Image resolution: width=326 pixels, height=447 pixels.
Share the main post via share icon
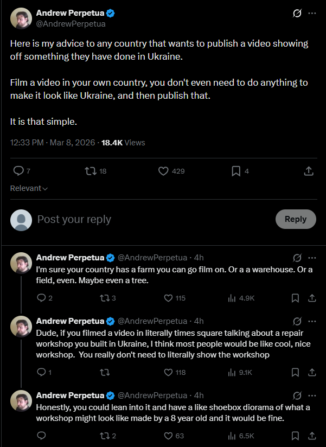[x=308, y=171]
